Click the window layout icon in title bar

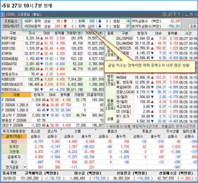165,14
